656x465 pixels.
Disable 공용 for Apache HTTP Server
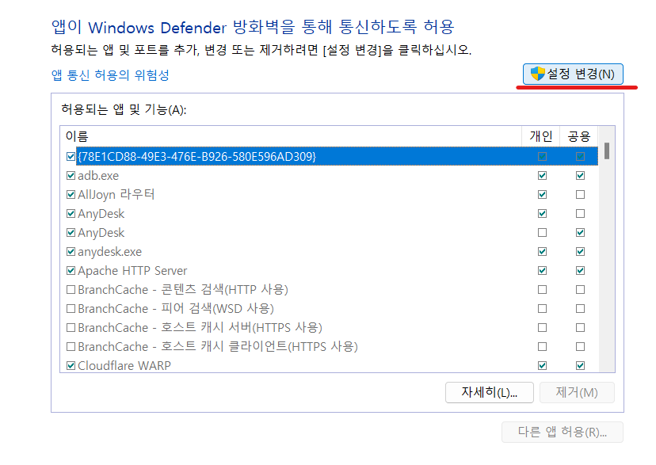pos(580,271)
